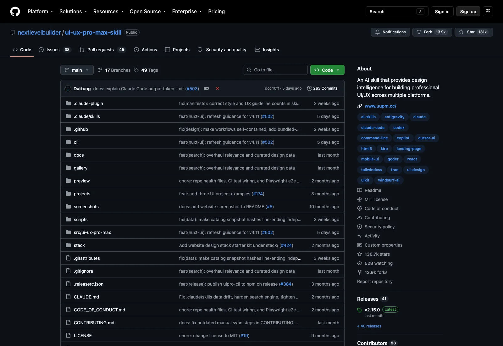Viewport: 503px width, 346px height.
Task: Click the windsurf-ai topic tag
Action: point(389,180)
